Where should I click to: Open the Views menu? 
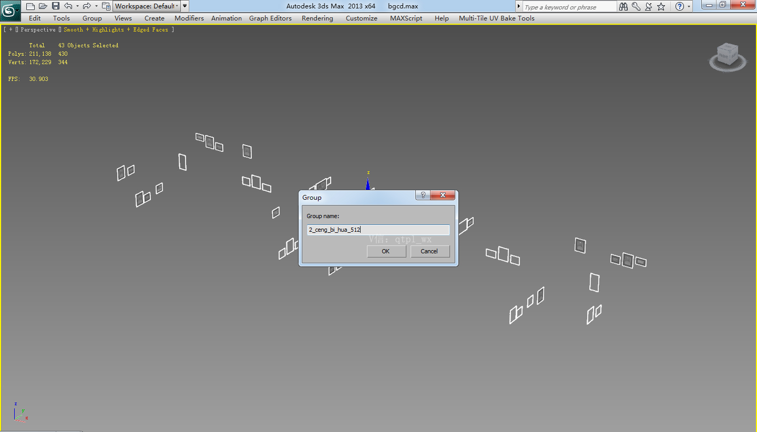click(123, 18)
